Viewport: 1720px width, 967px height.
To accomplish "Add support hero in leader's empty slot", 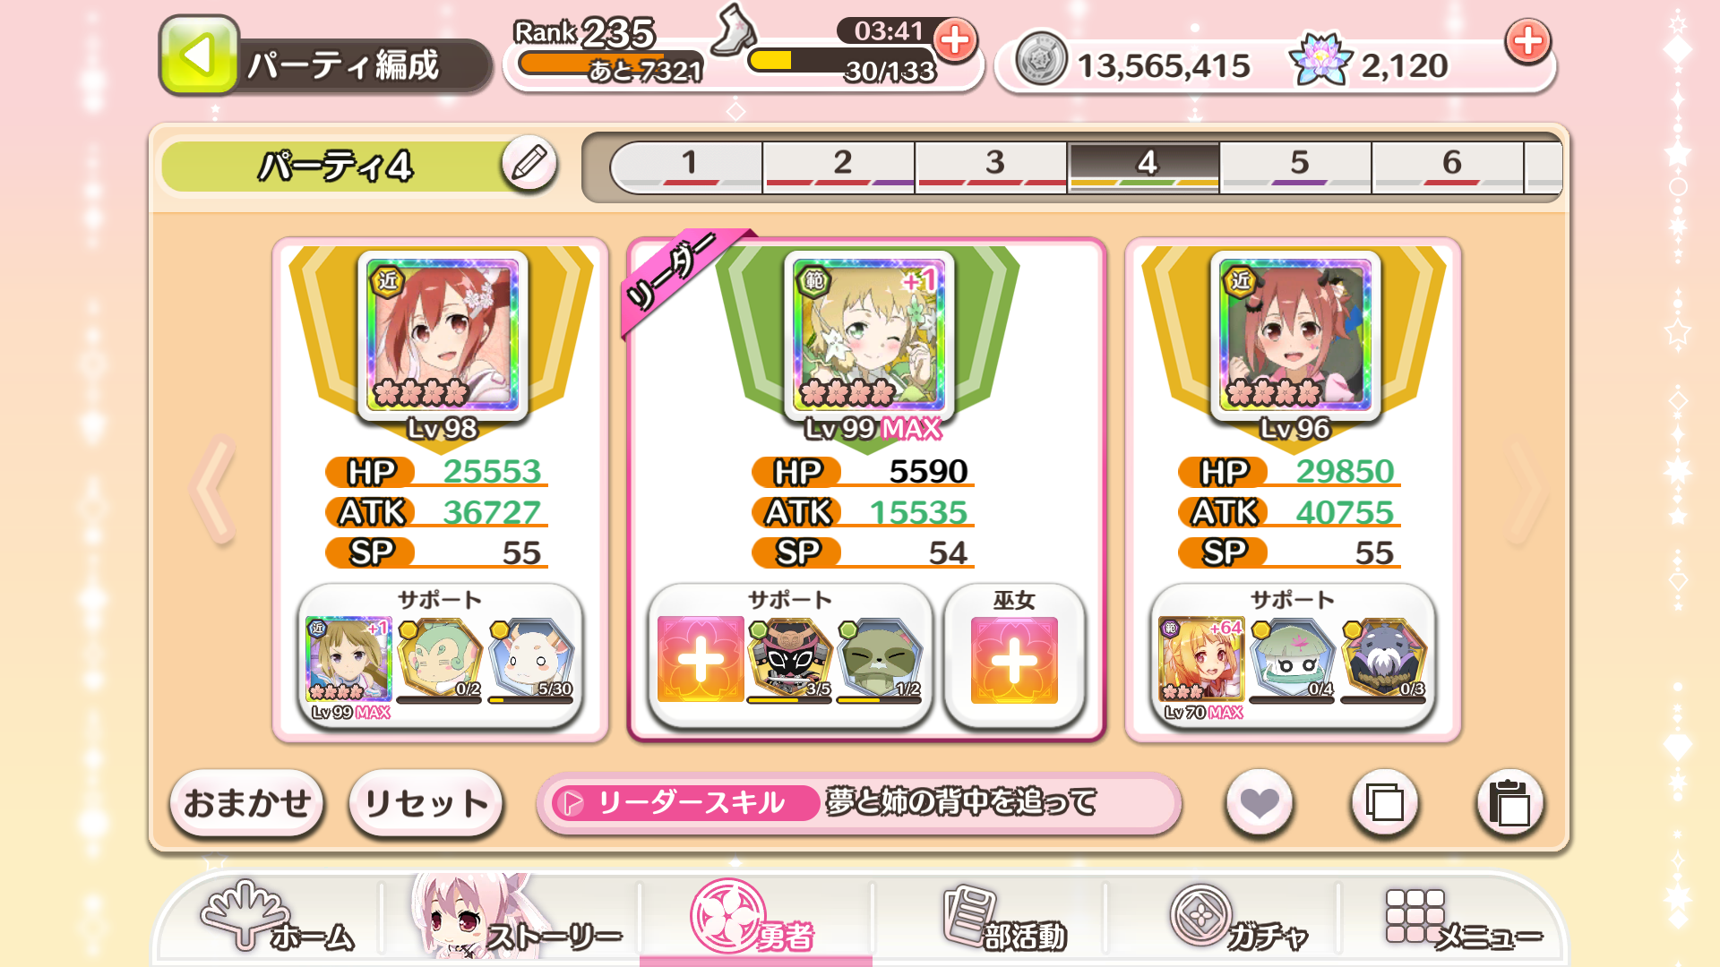I will click(701, 660).
